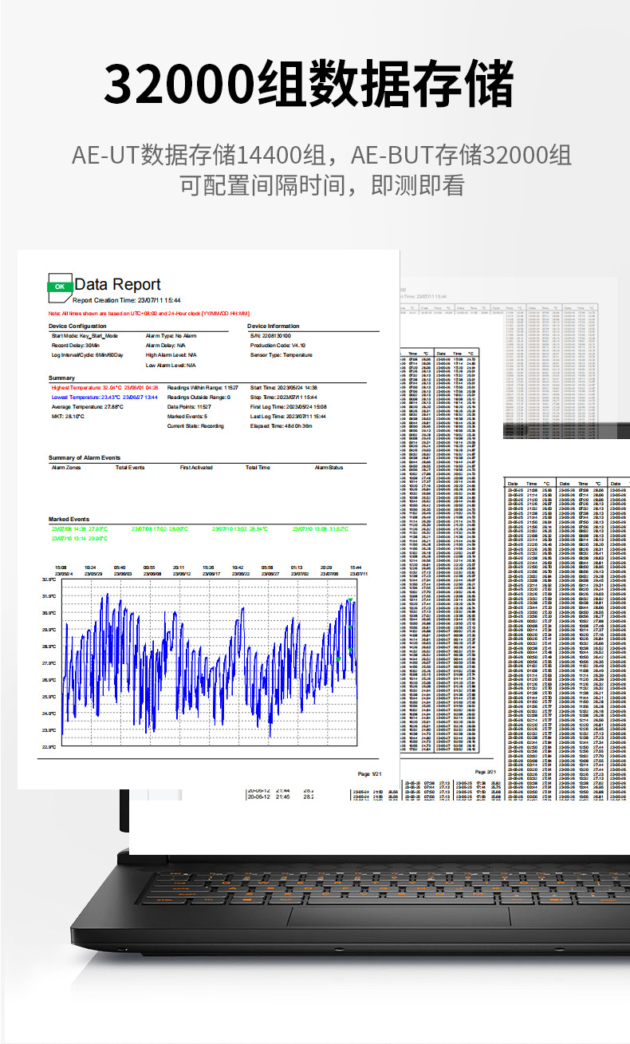Click 'Alarm Type: No Alarm' entry
The width and height of the screenshot is (630, 1044).
pos(171,336)
